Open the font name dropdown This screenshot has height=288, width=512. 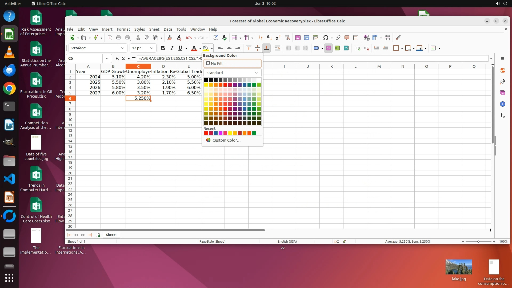tap(122, 48)
